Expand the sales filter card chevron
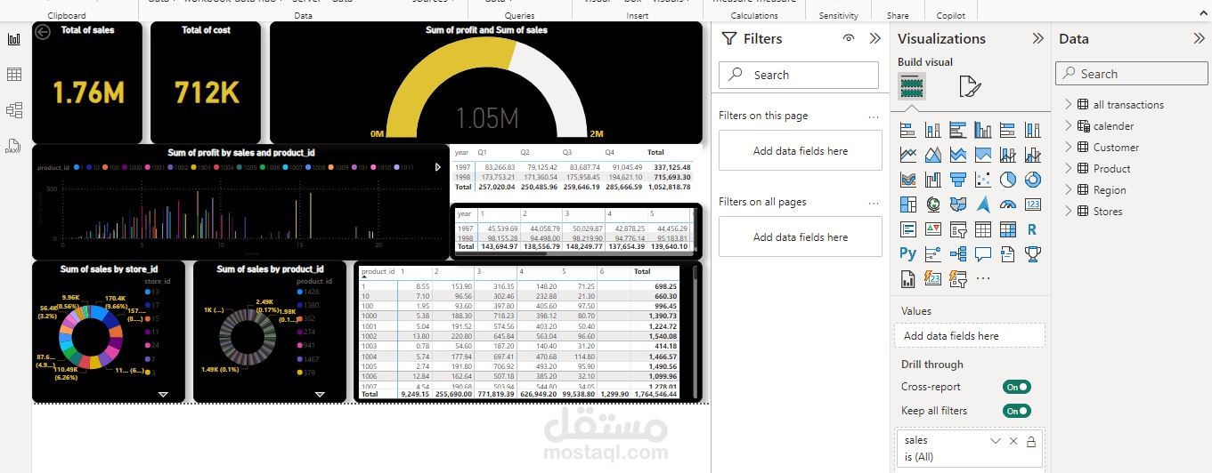Screen dimensions: 1212x473 coord(996,441)
